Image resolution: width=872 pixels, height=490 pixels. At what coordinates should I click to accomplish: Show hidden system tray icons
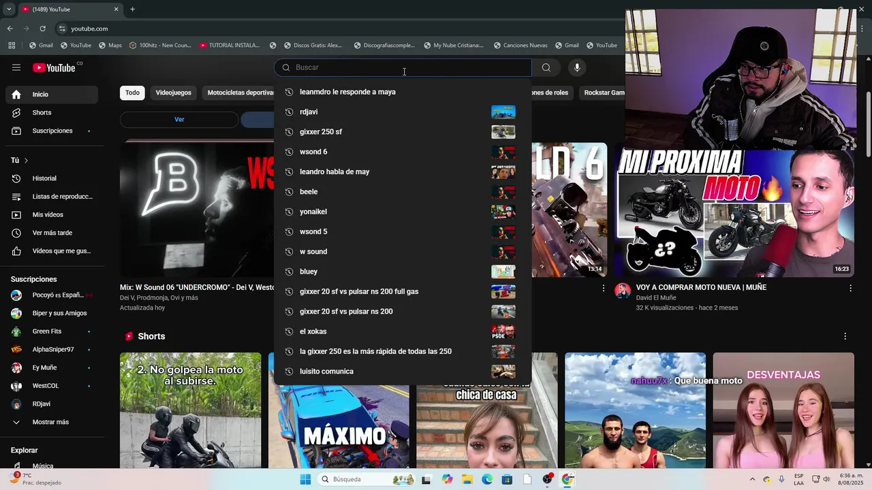pyautogui.click(x=752, y=479)
